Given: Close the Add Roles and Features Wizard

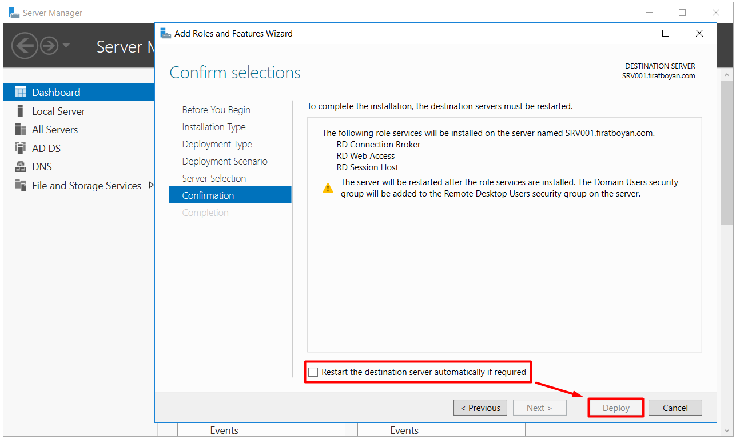Looking at the screenshot, I should 699,33.
